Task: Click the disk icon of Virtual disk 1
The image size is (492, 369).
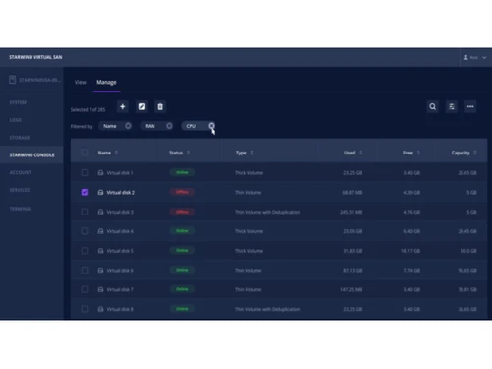Action: tap(100, 173)
